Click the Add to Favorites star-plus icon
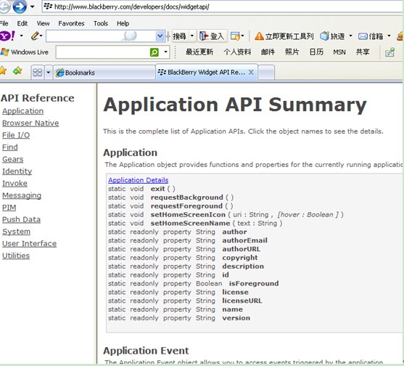Image resolution: width=404 pixels, height=366 pixels. pos(17,70)
